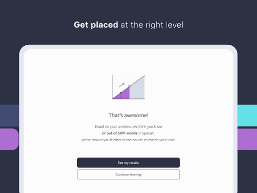Click the in Spanish text

click(x=147, y=133)
